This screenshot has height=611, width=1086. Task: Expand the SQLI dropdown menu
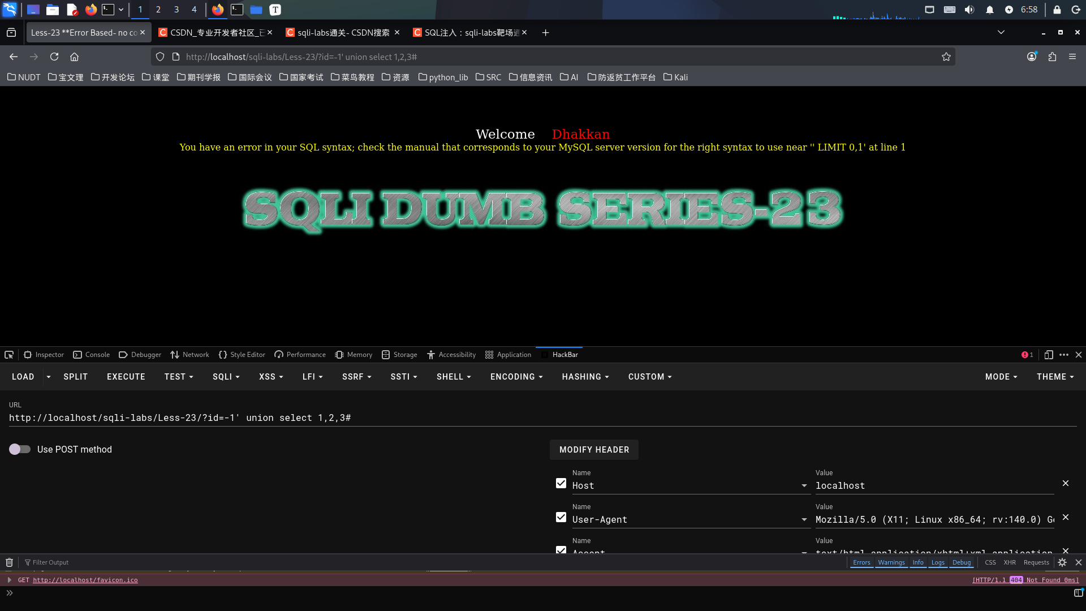(x=226, y=377)
